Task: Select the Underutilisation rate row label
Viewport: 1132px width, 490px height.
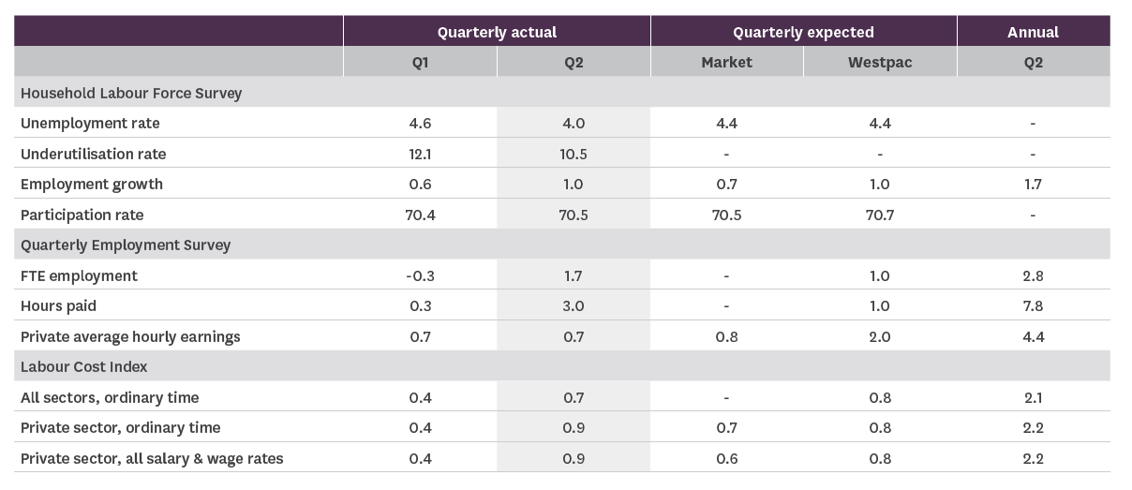Action: (93, 154)
